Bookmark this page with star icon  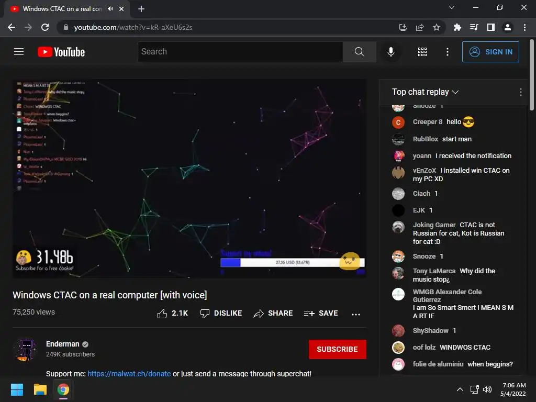436,27
